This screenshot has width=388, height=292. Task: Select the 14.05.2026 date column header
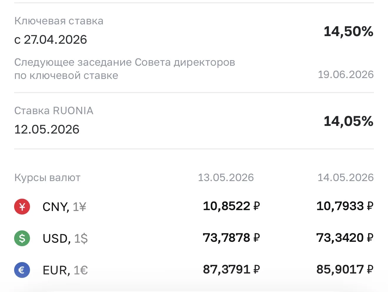pos(345,178)
